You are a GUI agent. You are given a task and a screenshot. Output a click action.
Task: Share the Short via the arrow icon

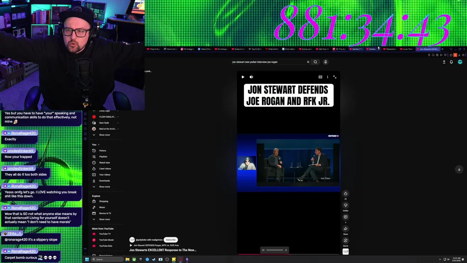pyautogui.click(x=346, y=229)
